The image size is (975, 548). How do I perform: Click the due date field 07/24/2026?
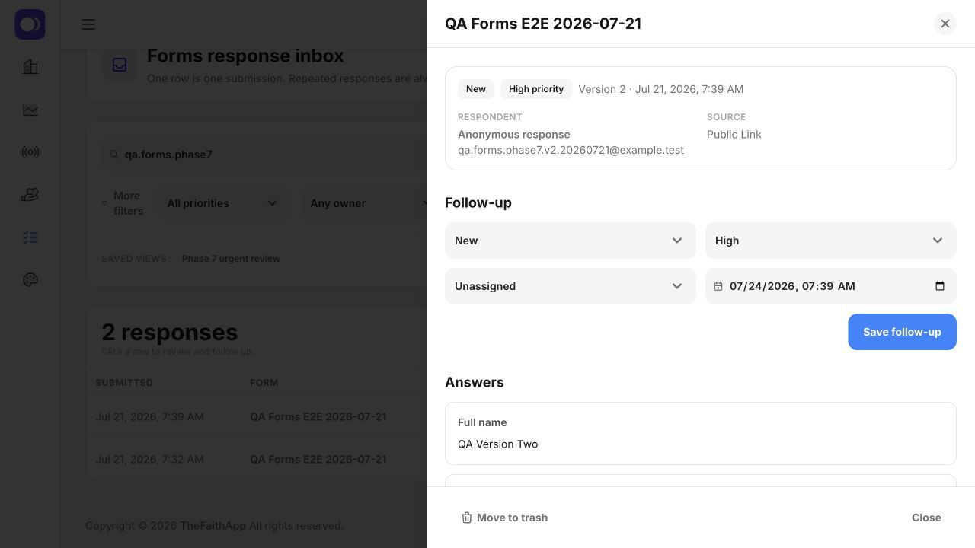coord(831,286)
